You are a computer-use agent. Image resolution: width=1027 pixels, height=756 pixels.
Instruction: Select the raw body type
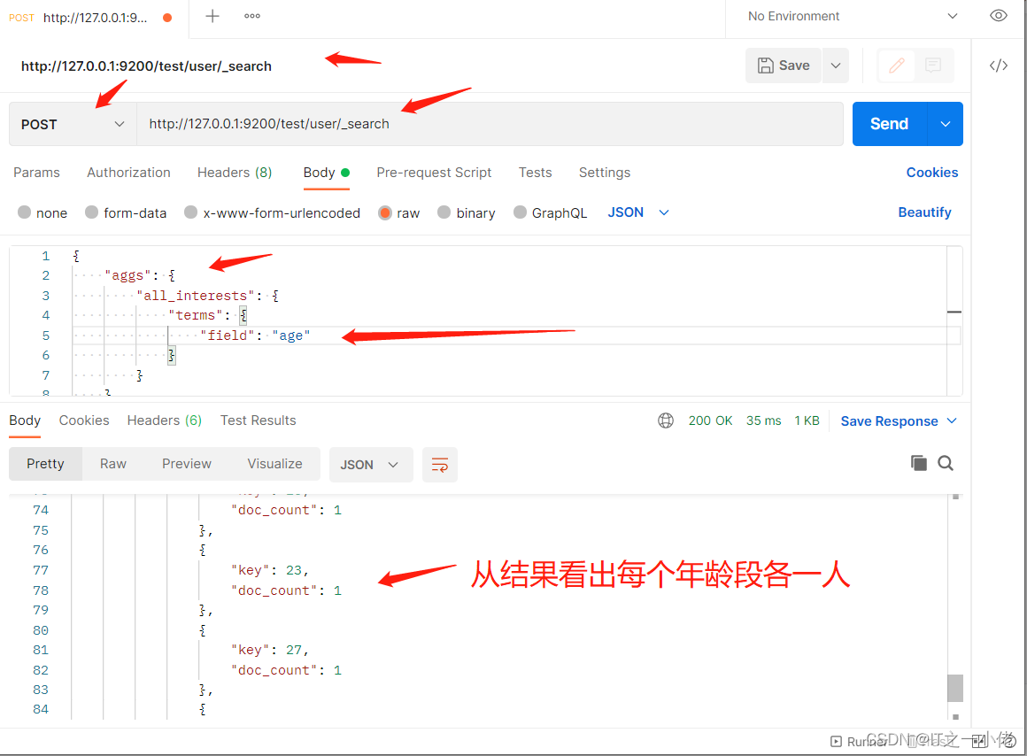384,212
